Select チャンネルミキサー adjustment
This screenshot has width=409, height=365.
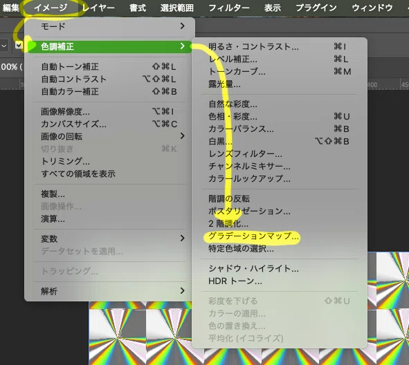280,166
